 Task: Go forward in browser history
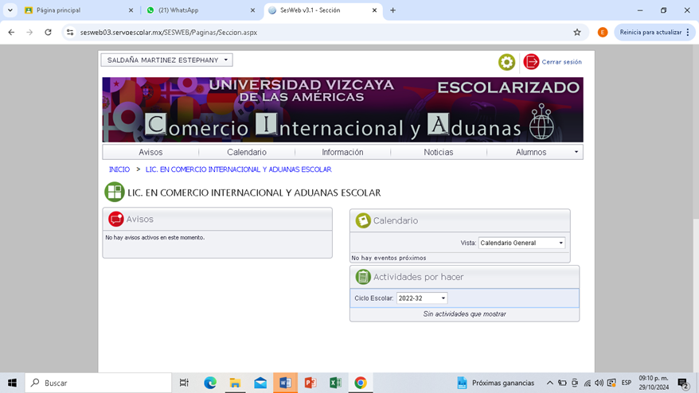click(x=29, y=32)
